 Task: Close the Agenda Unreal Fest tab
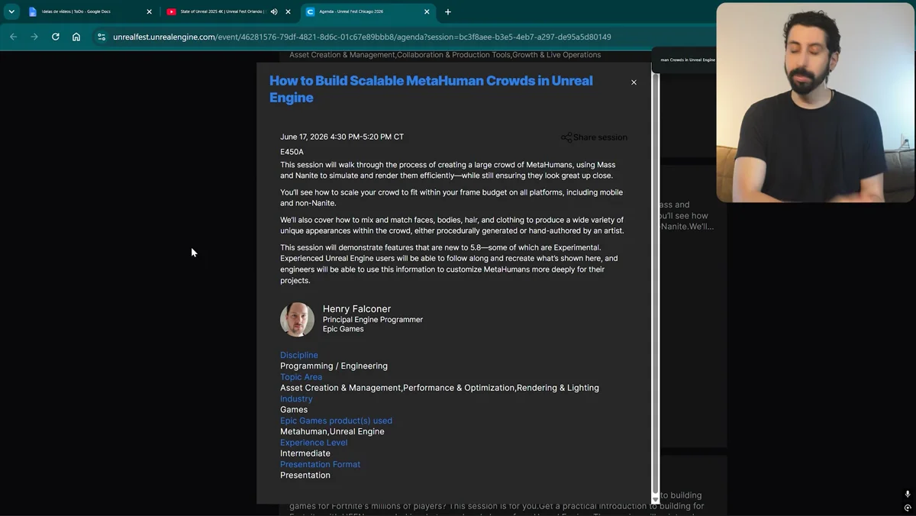(x=427, y=11)
